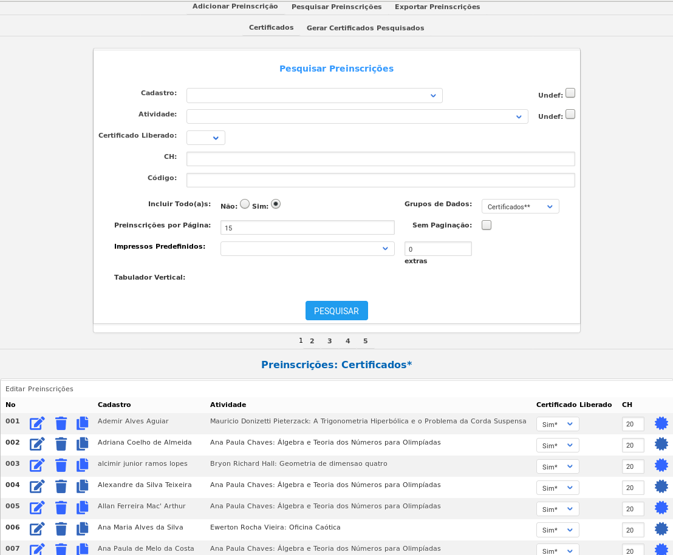Image resolution: width=673 pixels, height=555 pixels.
Task: Change Certificado Liberado for row 006
Action: (558, 530)
